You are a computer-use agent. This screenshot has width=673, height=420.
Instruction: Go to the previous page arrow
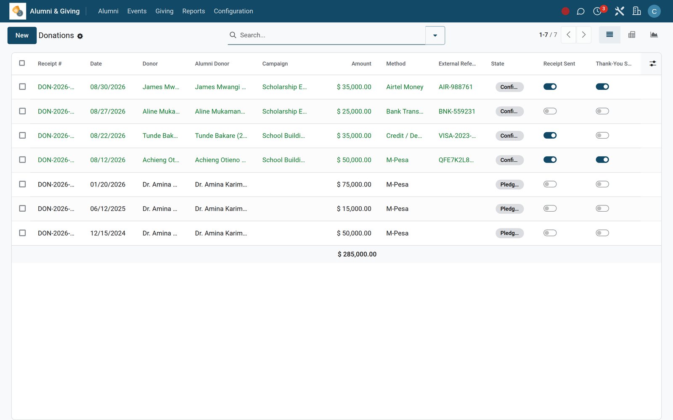568,35
